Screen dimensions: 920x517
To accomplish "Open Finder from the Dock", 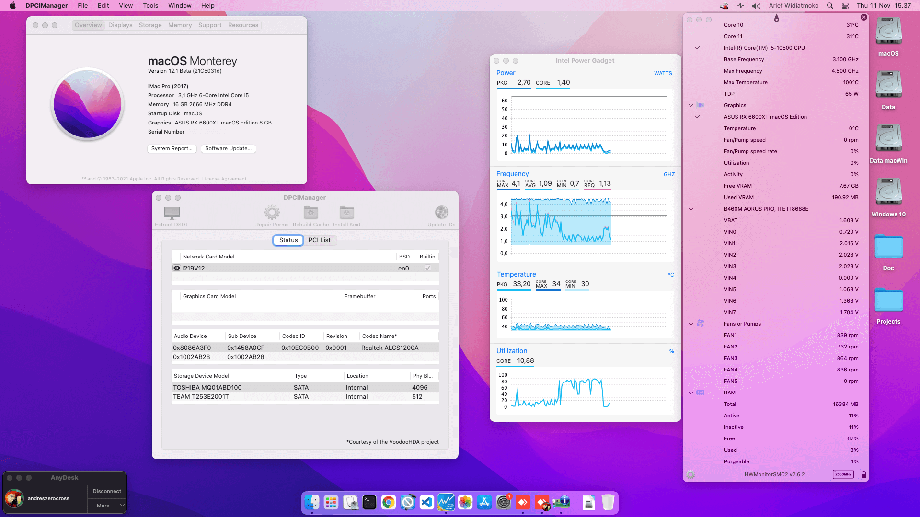I will [x=312, y=502].
